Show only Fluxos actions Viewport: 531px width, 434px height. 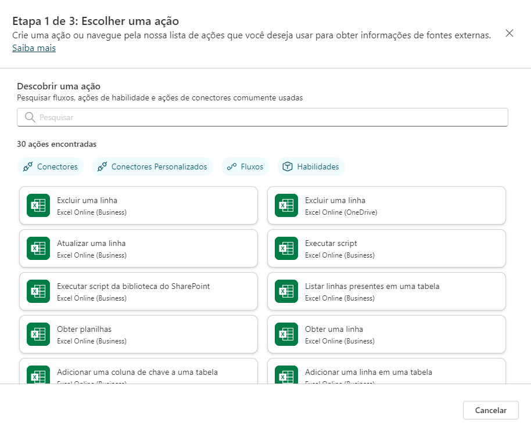point(245,167)
